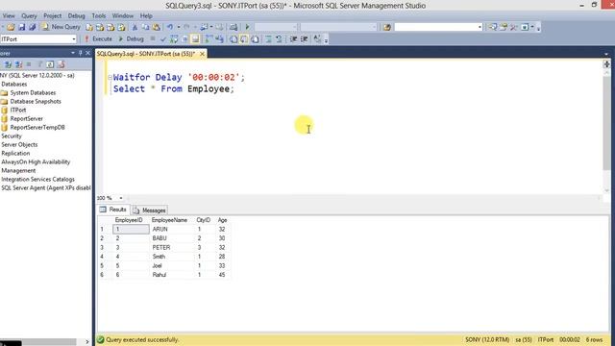
Task: Select the SQLQuery3.sql document tab
Action: [x=146, y=54]
